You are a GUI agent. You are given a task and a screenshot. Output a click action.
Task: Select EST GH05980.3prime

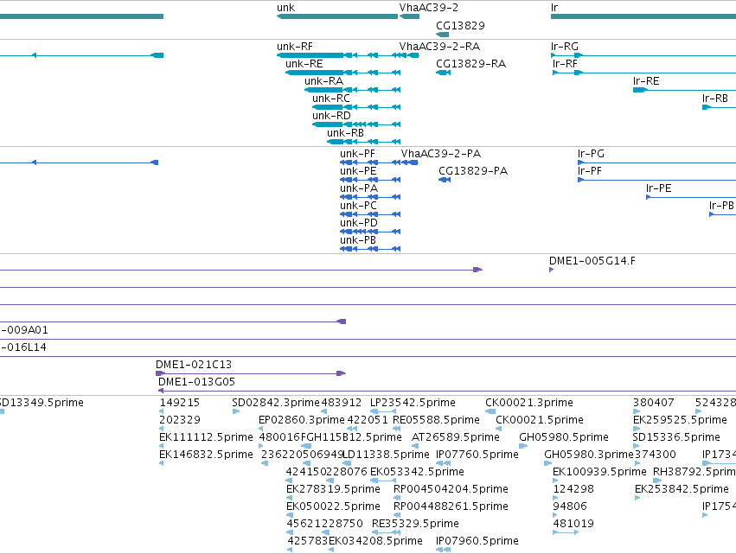pos(547,463)
